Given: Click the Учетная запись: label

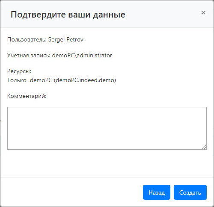Looking at the screenshot, I should coord(29,55).
